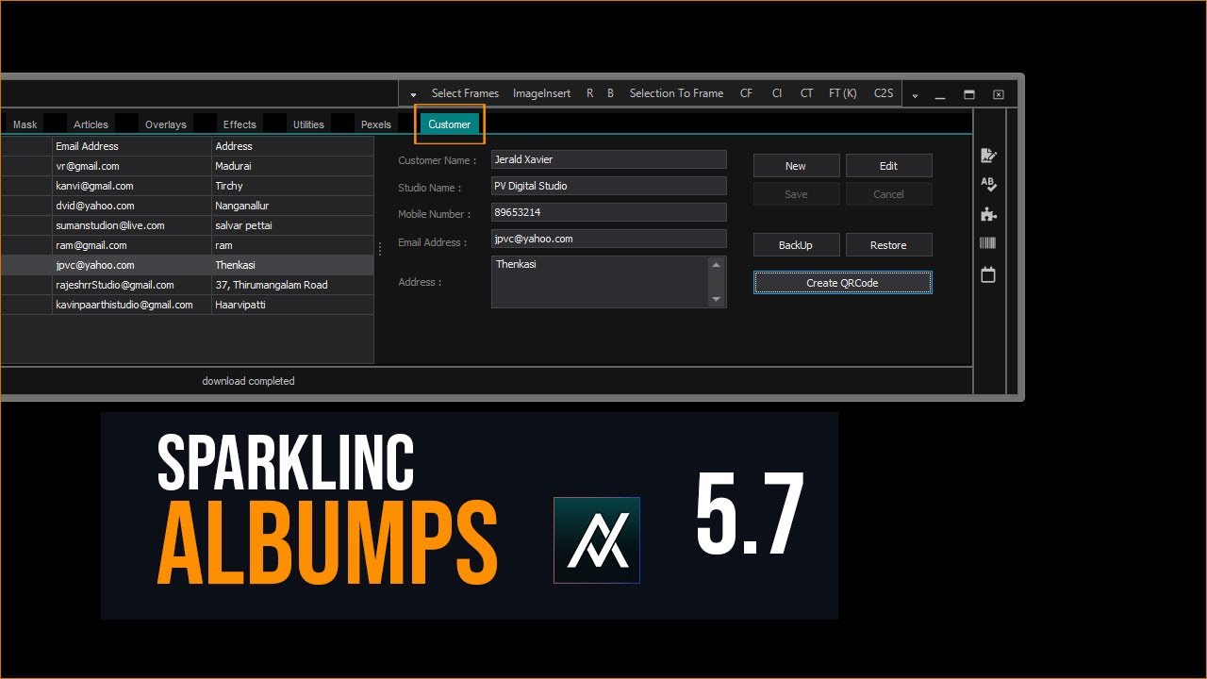Select the rajeshrrStudio@gmail.com row
The width and height of the screenshot is (1207, 679).
(187, 285)
